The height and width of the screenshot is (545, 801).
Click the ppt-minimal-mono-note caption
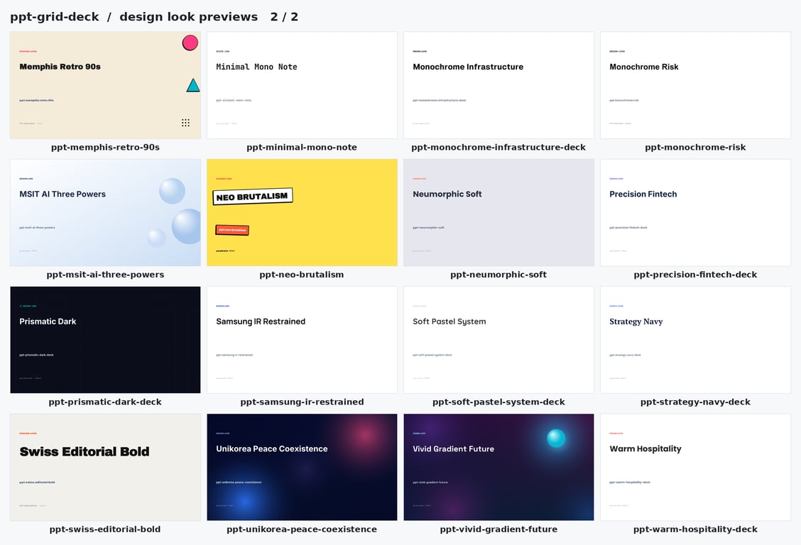(x=302, y=147)
